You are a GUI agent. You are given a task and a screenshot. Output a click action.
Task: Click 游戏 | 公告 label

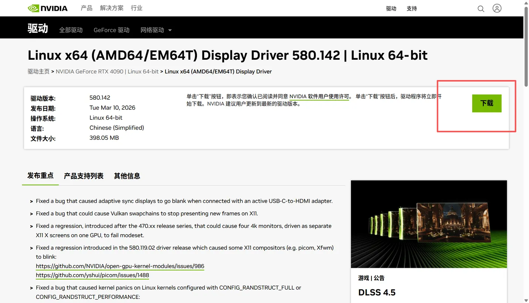[371, 278]
